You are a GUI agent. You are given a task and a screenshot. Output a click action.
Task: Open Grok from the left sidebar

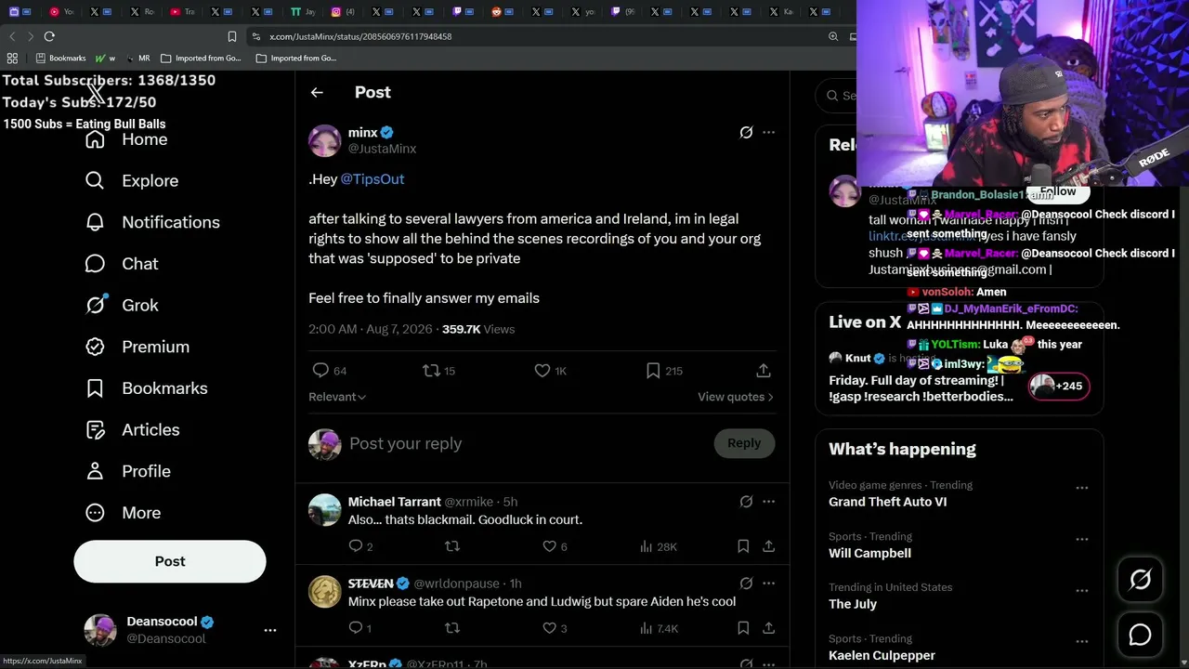point(122,305)
